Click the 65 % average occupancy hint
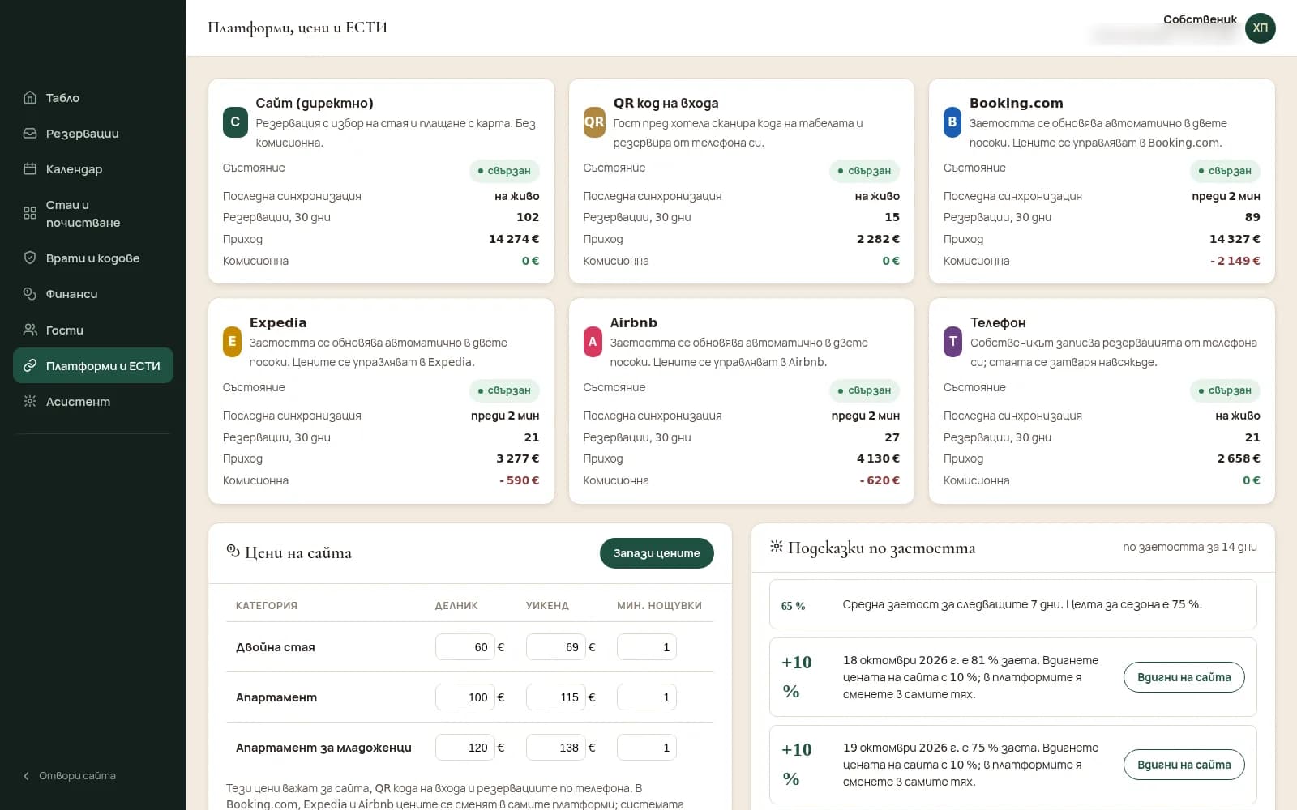The height and width of the screenshot is (810, 1297). 1013,605
